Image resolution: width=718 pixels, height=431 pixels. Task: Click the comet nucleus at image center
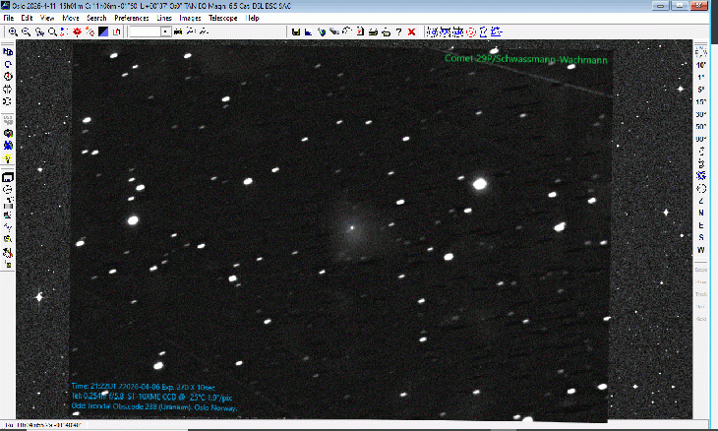click(x=351, y=226)
